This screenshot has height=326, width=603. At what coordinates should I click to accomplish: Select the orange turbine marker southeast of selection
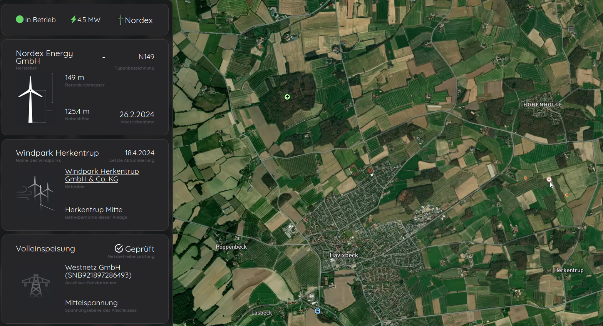(x=567, y=195)
